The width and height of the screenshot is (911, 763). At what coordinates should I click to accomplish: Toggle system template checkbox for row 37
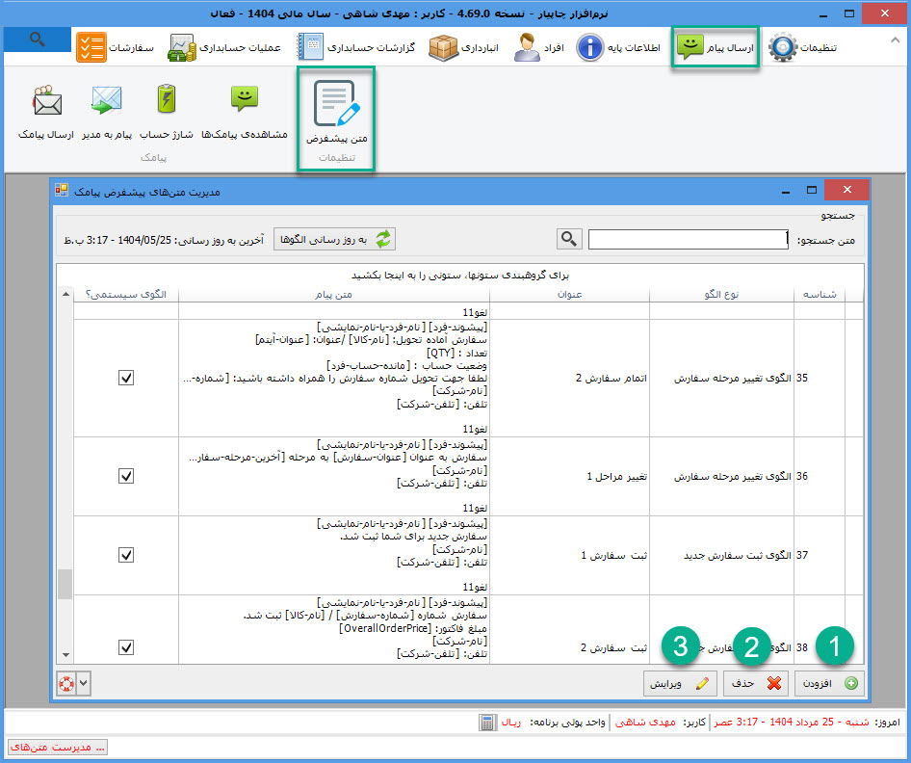click(126, 555)
